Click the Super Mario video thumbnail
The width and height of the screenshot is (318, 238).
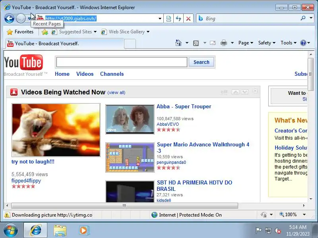click(130, 157)
